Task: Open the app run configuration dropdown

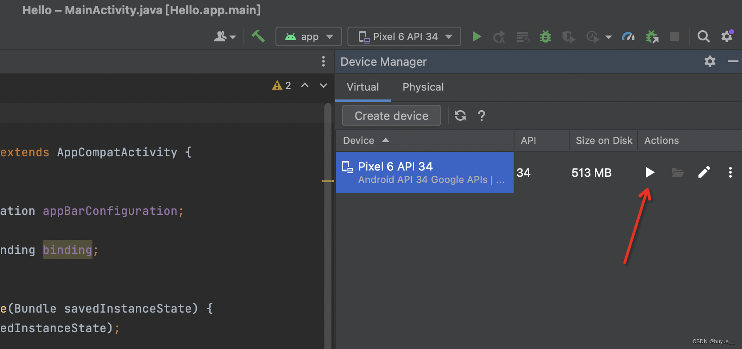Action: [309, 36]
